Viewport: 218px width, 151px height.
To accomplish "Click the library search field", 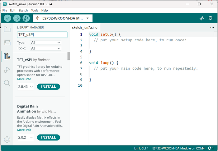I will click(x=42, y=35).
